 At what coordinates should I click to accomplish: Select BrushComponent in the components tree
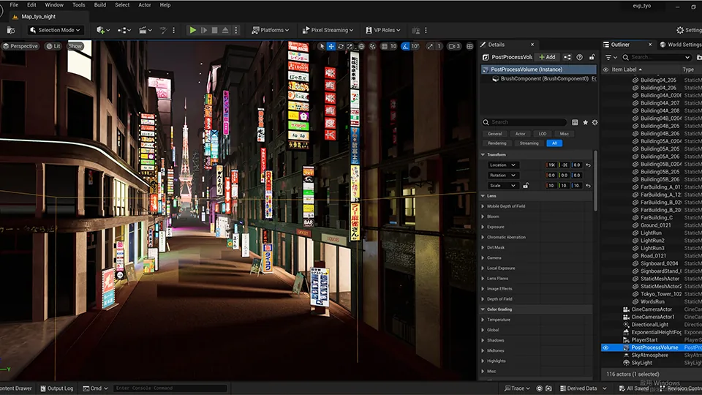click(x=544, y=79)
